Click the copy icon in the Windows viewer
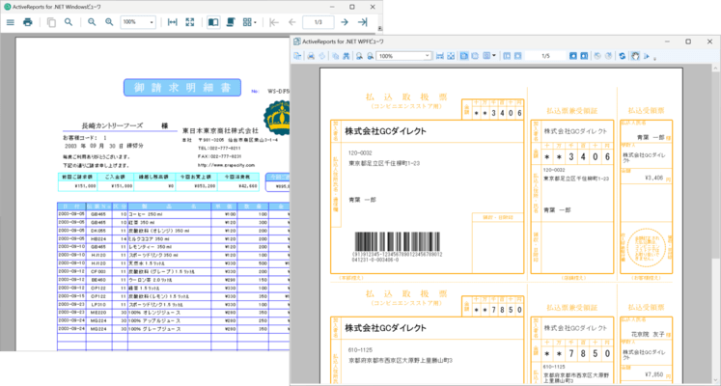721x386 pixels. 51,21
